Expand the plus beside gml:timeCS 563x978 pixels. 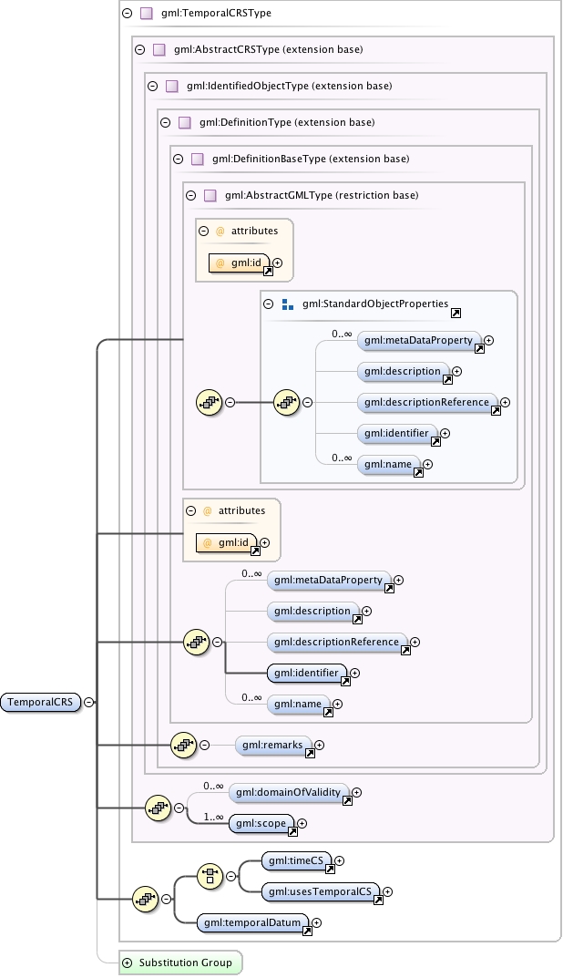point(340,860)
